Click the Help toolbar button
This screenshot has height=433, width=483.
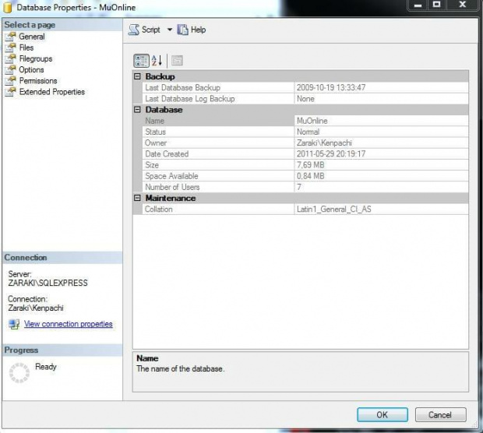tap(192, 30)
